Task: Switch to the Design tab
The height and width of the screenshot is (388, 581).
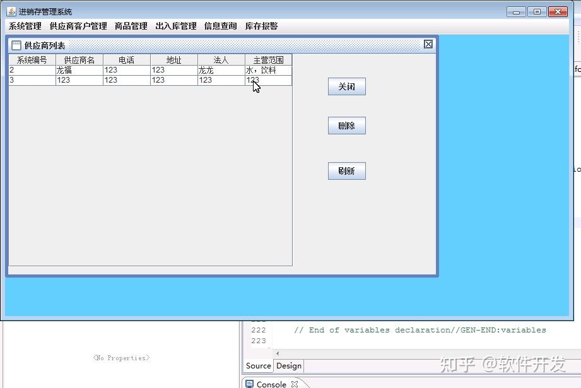Action: click(x=288, y=366)
